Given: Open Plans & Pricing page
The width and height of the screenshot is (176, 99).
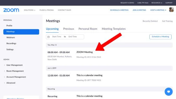Looking at the screenshot, I should 47,10.
